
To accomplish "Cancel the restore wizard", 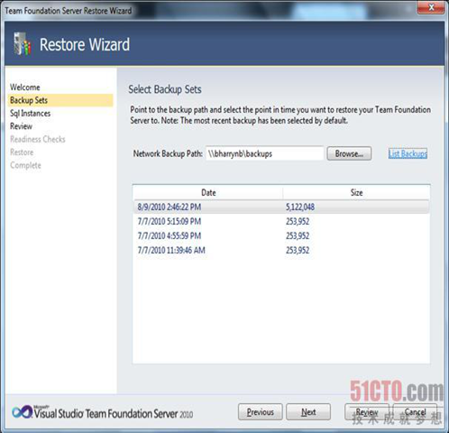I will coord(415,412).
